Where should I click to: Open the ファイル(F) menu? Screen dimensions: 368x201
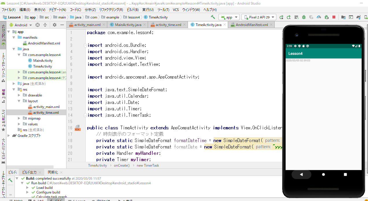[9, 10]
